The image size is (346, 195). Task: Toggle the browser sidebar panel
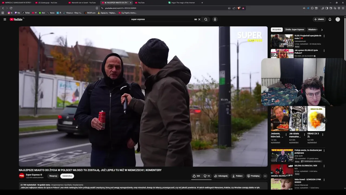tap(327, 8)
